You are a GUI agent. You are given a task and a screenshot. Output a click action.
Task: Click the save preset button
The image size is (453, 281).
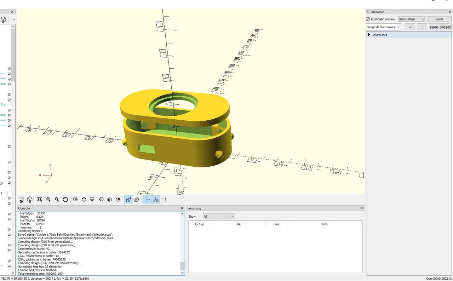(440, 27)
